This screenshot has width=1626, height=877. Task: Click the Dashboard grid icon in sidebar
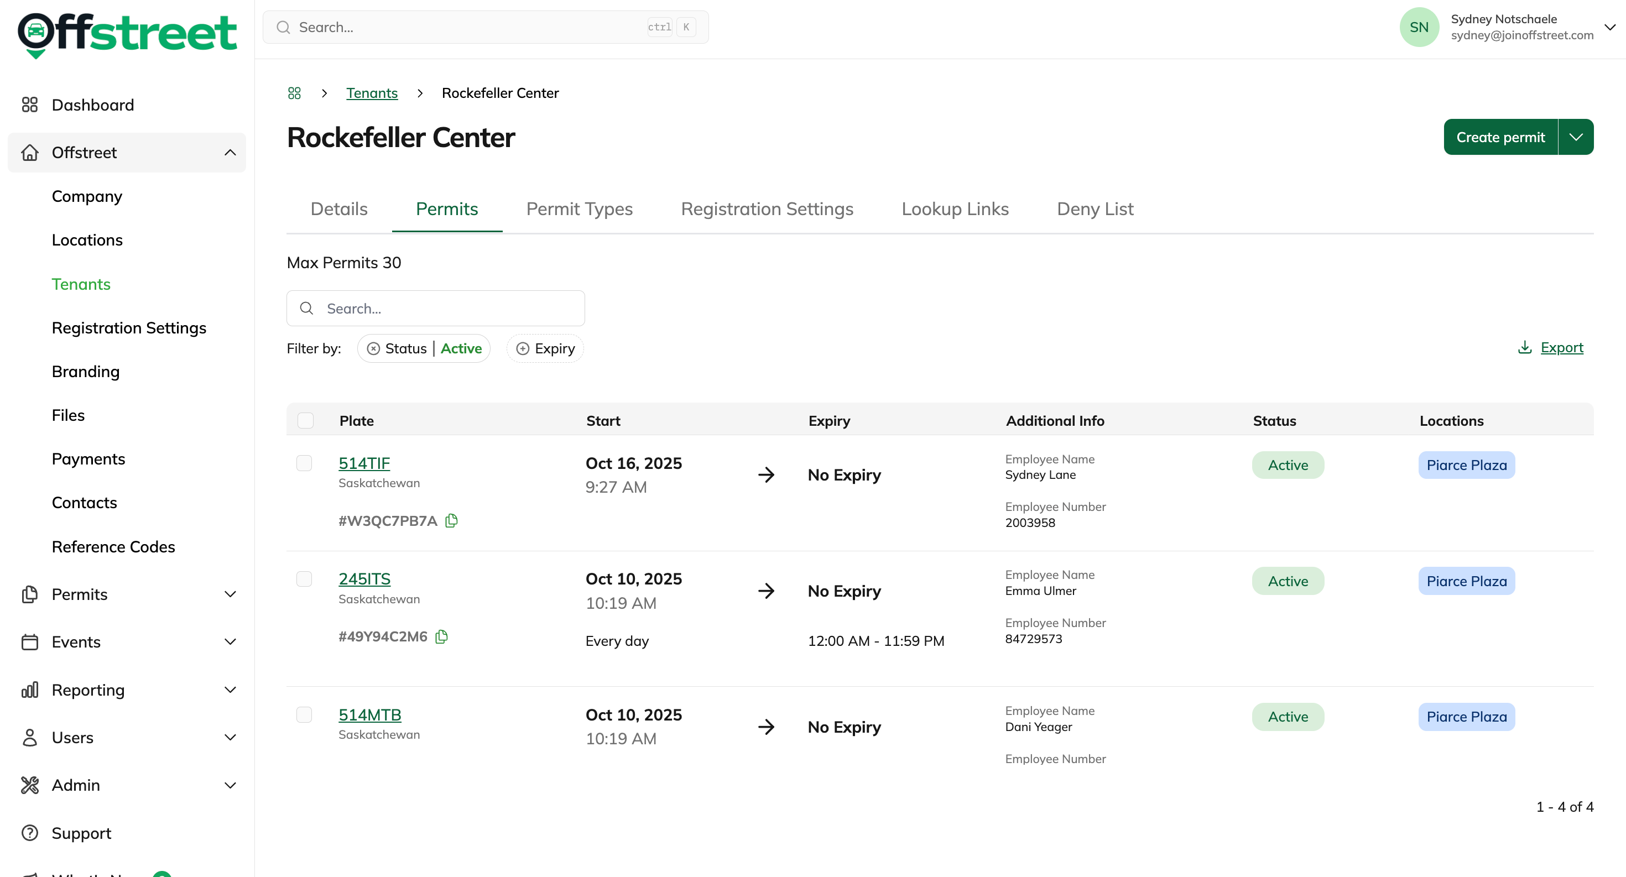pyautogui.click(x=30, y=105)
